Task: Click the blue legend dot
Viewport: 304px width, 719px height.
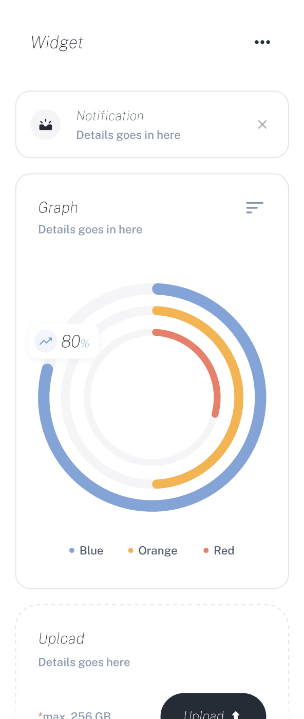Action: [x=72, y=550]
